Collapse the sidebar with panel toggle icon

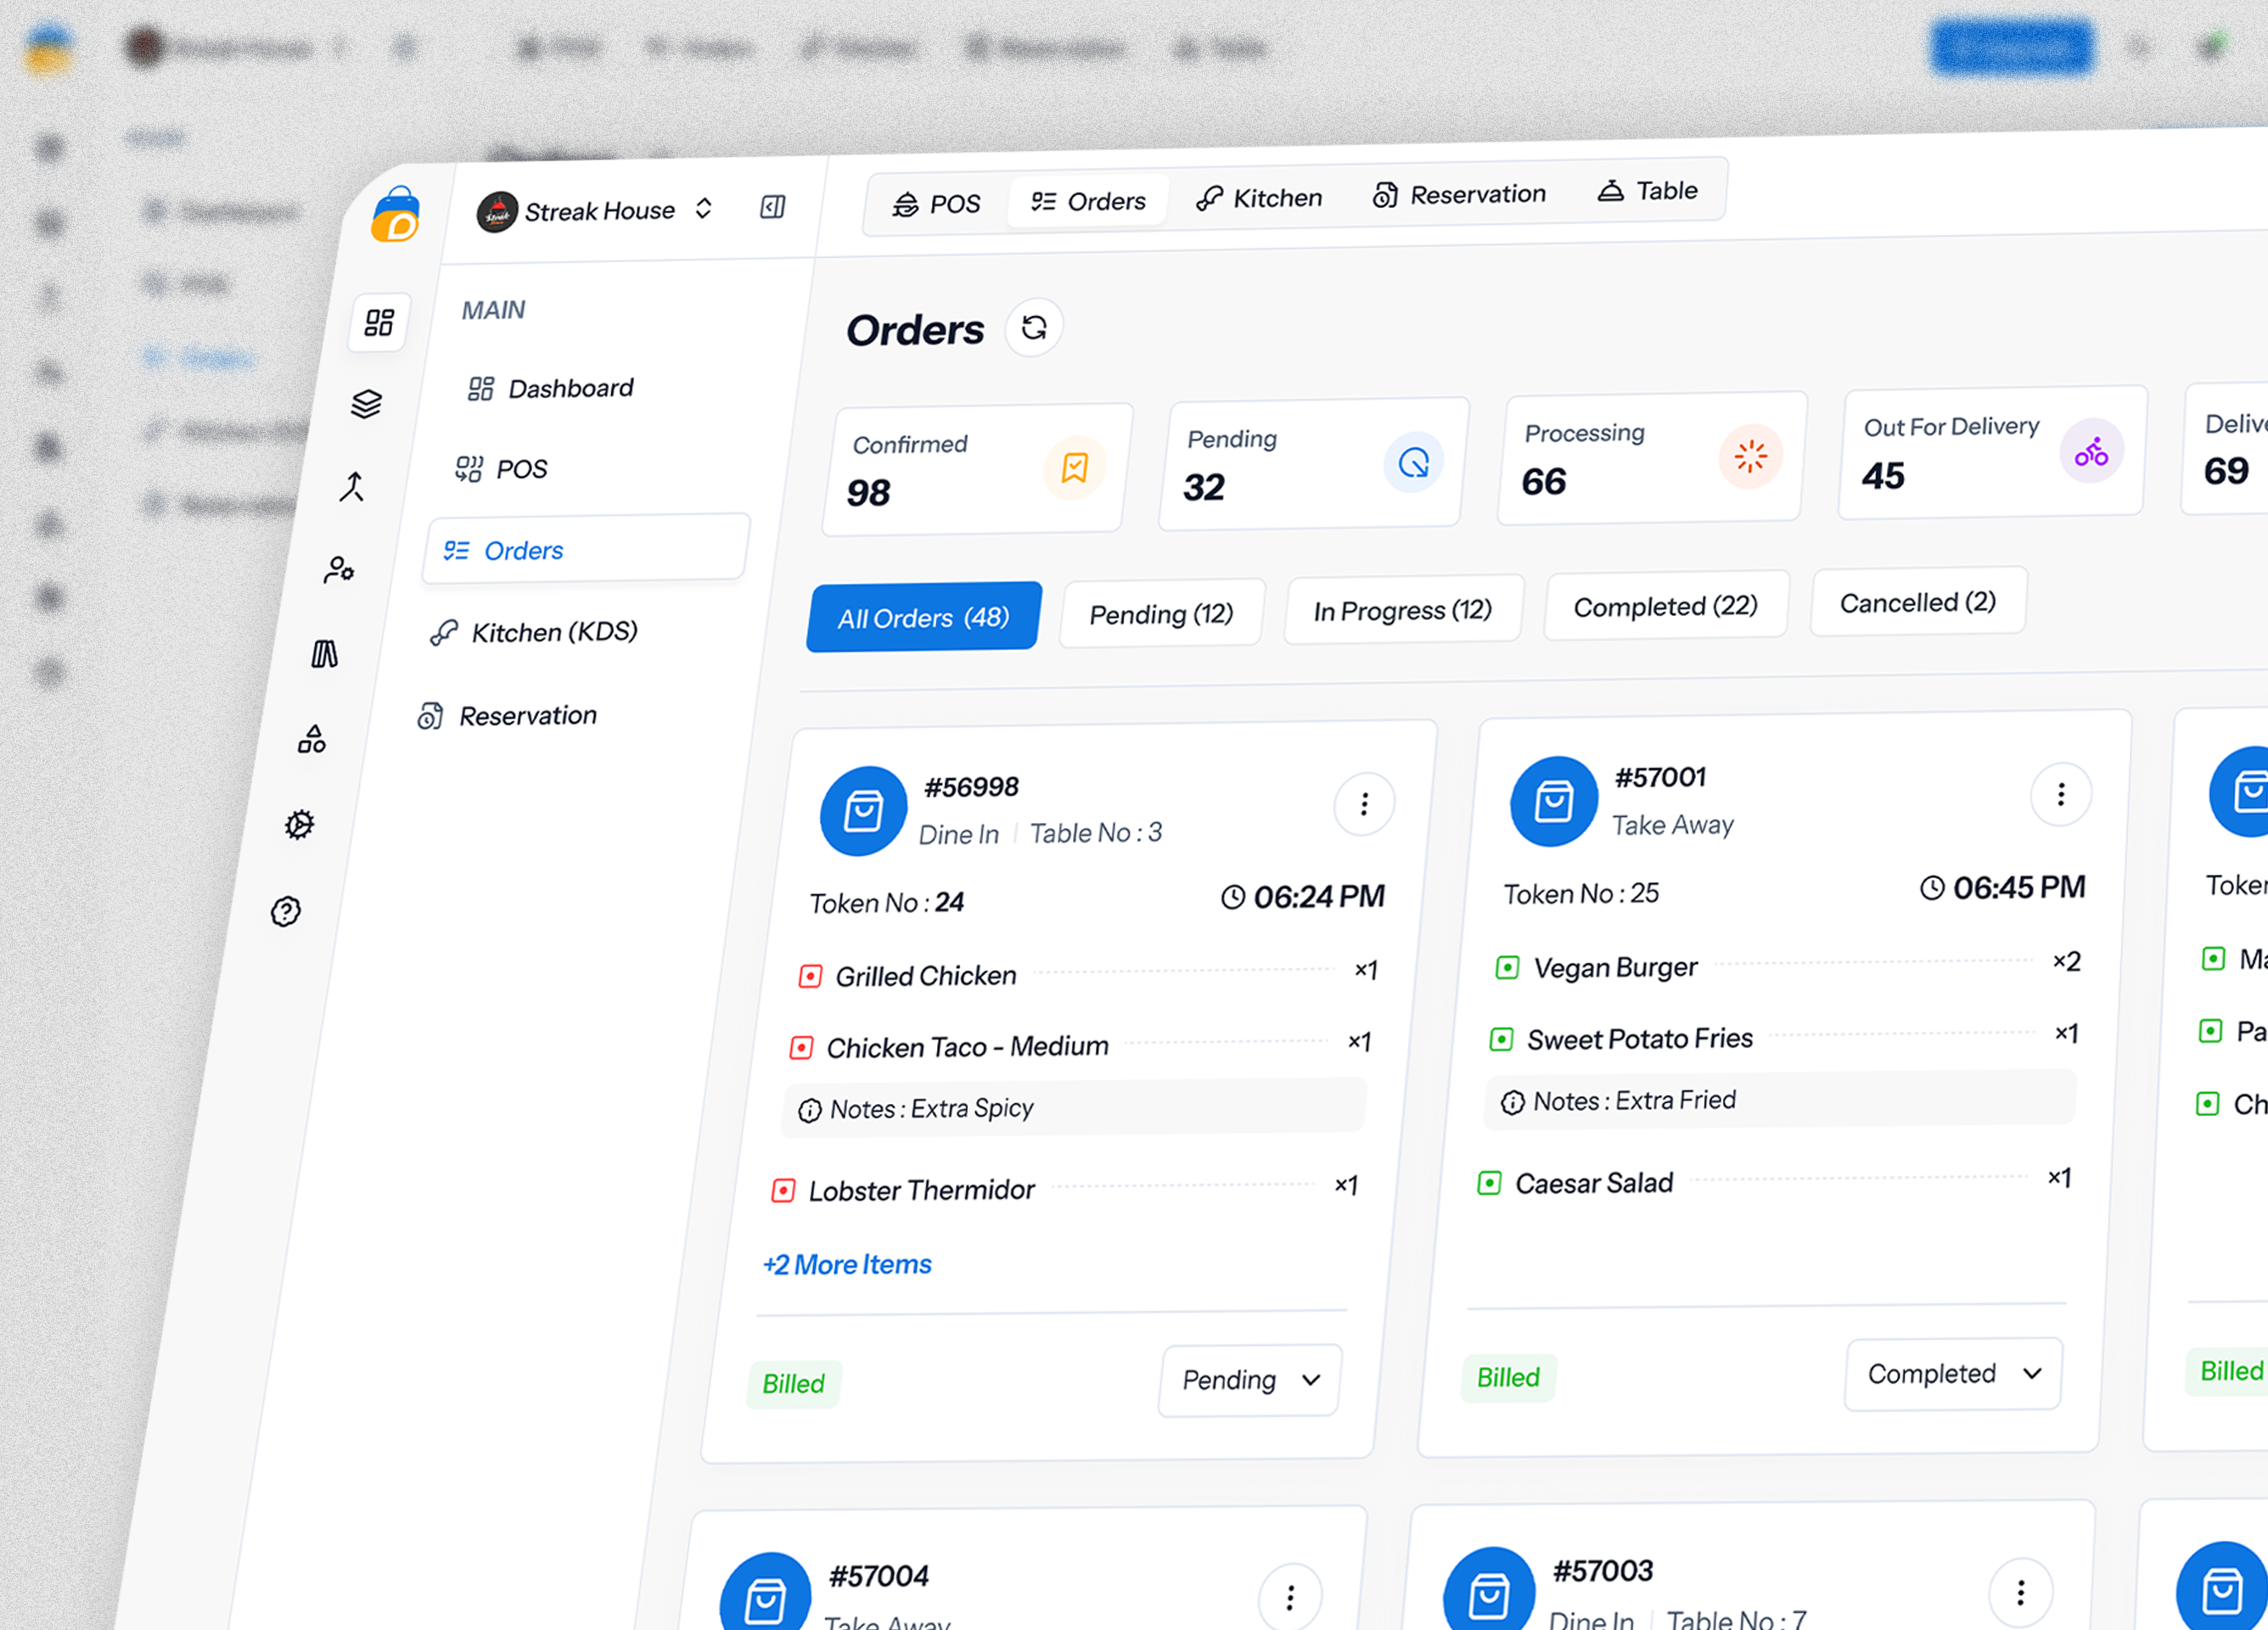pyautogui.click(x=772, y=207)
